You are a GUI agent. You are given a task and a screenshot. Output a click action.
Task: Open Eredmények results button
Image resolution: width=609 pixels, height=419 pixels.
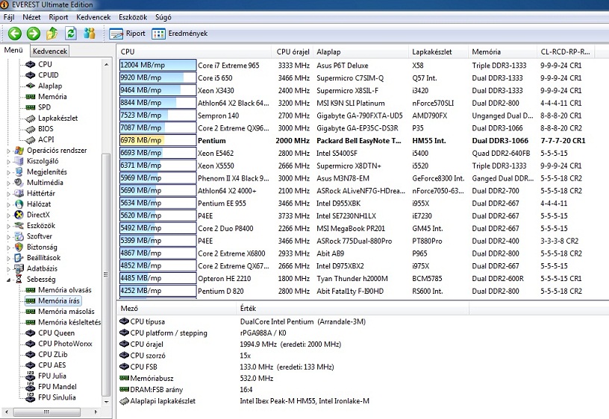coord(180,34)
